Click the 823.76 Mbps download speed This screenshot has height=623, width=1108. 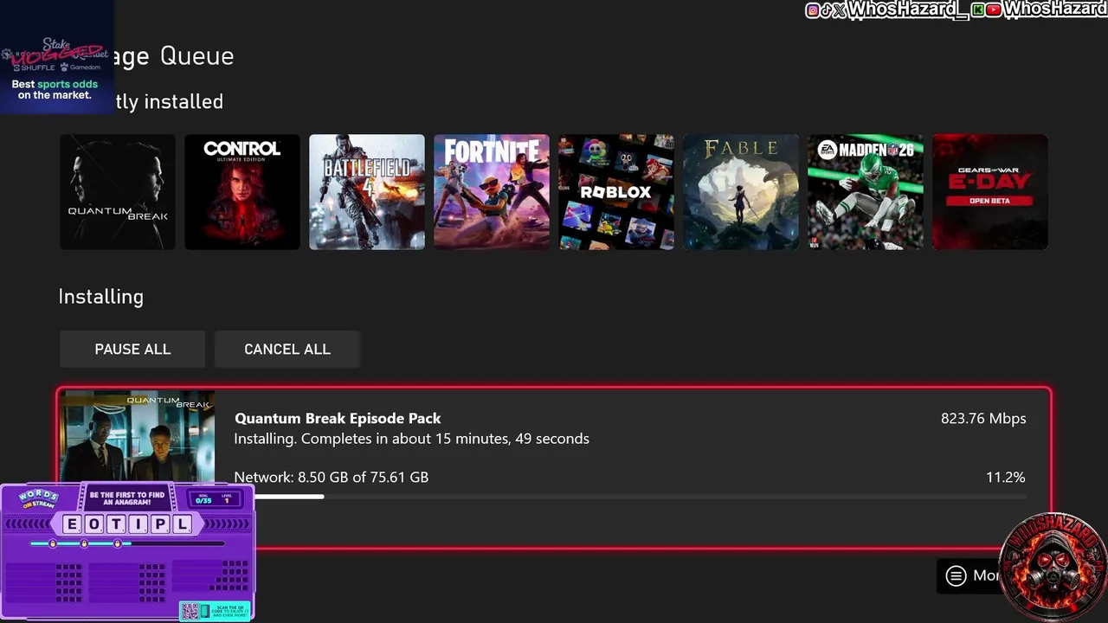pyautogui.click(x=983, y=419)
